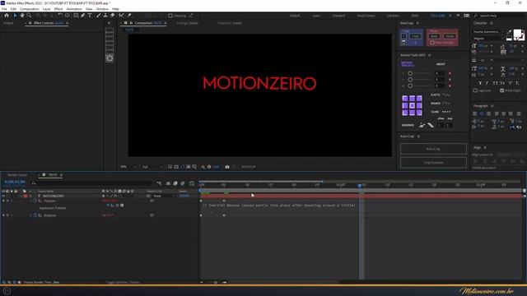Click the expression pick whip for Position
The height and width of the screenshot is (296, 527).
coord(117,205)
